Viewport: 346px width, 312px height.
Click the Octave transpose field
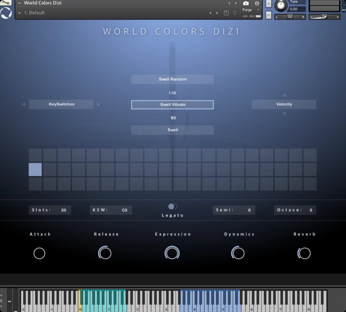tap(295, 210)
